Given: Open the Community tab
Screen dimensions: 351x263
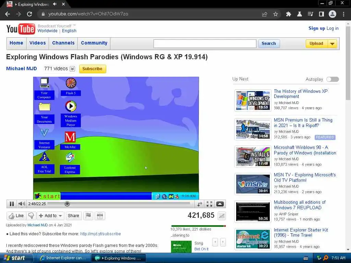Looking at the screenshot, I should pyautogui.click(x=94, y=43).
